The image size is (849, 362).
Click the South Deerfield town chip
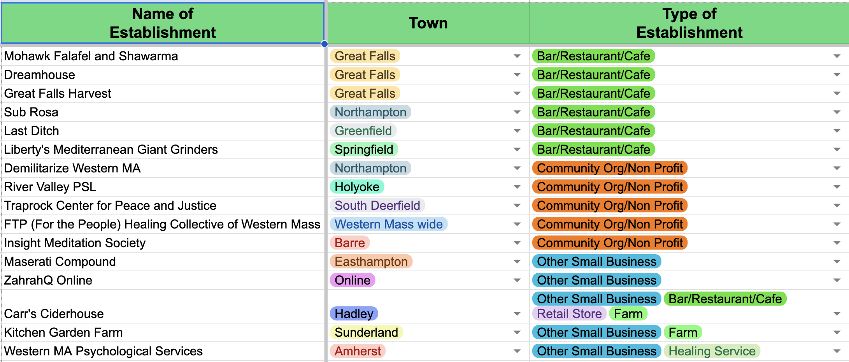tap(377, 206)
